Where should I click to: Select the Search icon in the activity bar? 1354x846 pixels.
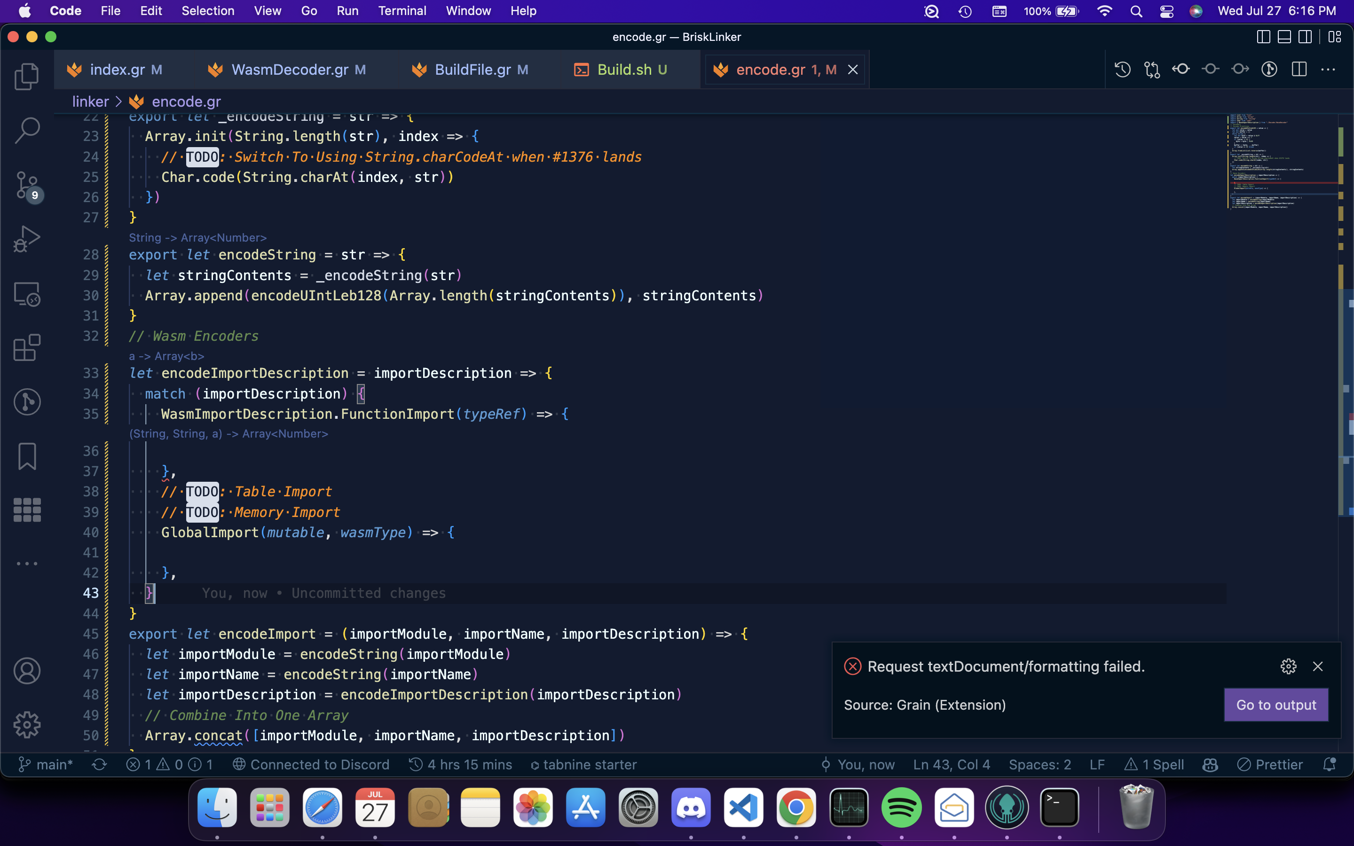point(26,130)
